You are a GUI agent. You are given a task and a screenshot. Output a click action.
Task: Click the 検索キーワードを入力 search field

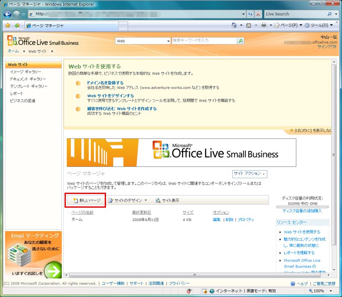(204, 41)
